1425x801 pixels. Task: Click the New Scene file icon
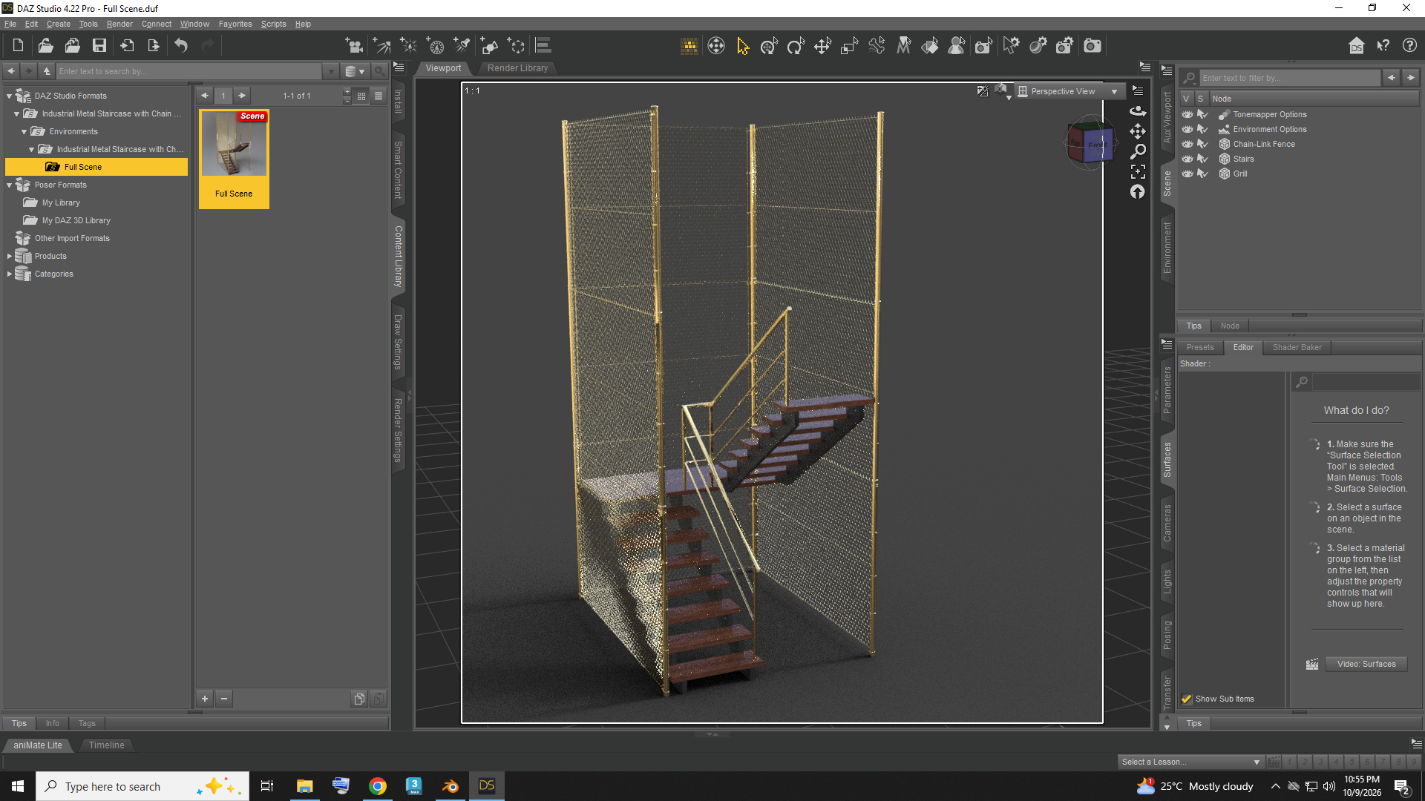[18, 46]
